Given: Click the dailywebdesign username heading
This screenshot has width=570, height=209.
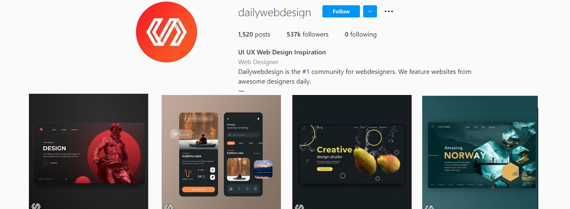Looking at the screenshot, I should pos(274,12).
